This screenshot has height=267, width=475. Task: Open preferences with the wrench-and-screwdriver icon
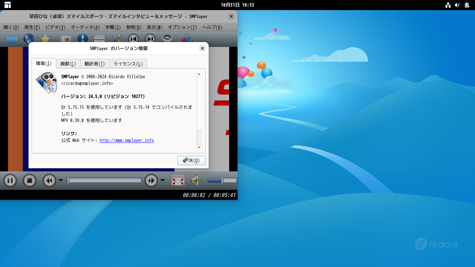pos(116,39)
